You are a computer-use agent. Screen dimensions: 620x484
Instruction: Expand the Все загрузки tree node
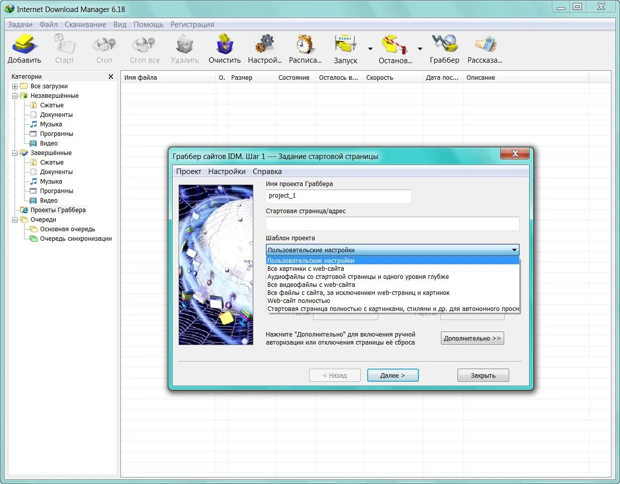click(15, 86)
